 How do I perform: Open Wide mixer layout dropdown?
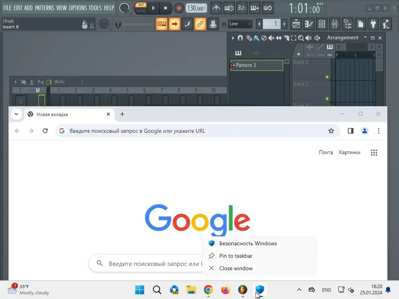(60, 82)
